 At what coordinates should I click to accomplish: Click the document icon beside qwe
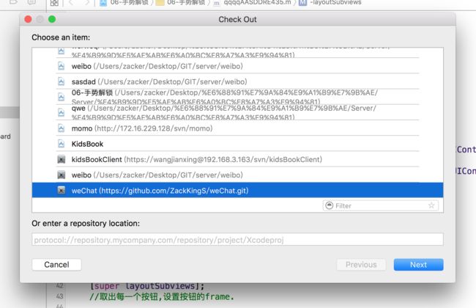(62, 112)
